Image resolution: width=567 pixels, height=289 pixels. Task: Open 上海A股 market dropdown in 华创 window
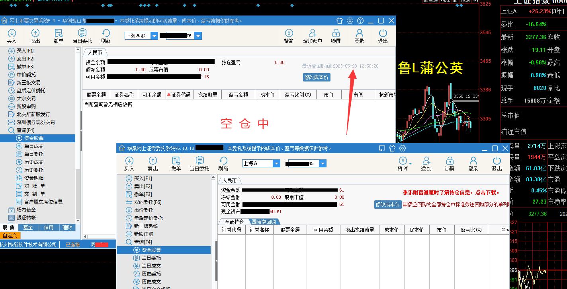pos(154,36)
